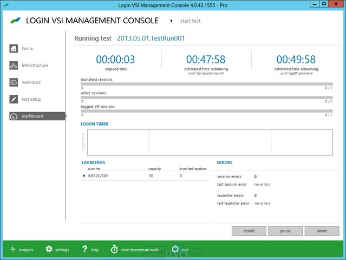
Task: Click the elapsed time 00:00:03
Action: (115, 60)
